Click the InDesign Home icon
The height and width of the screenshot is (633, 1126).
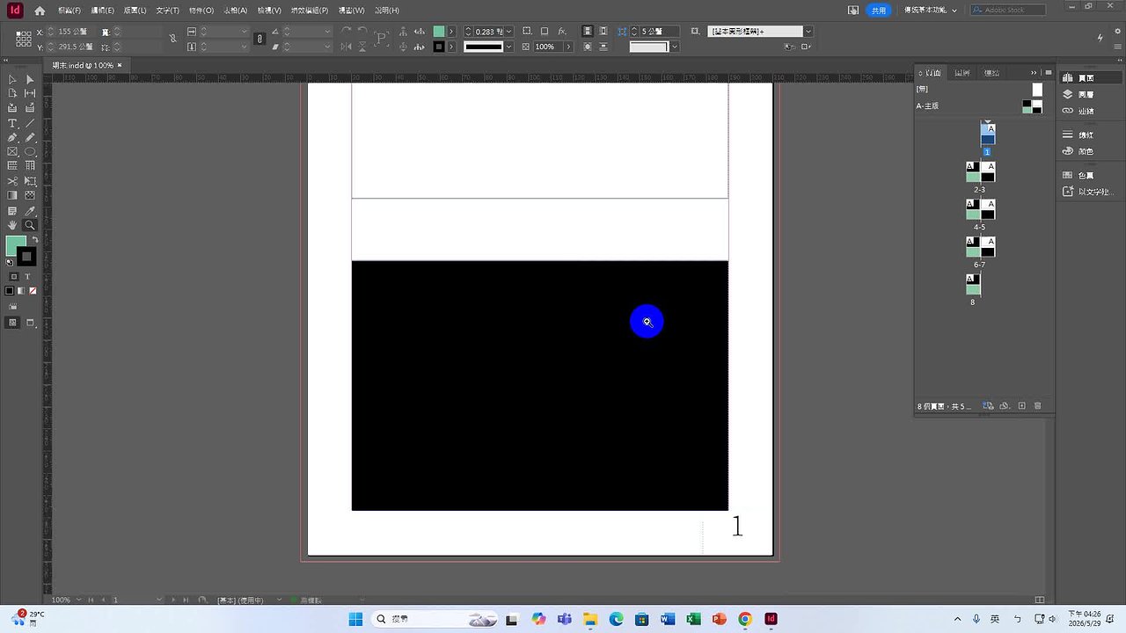click(x=40, y=11)
